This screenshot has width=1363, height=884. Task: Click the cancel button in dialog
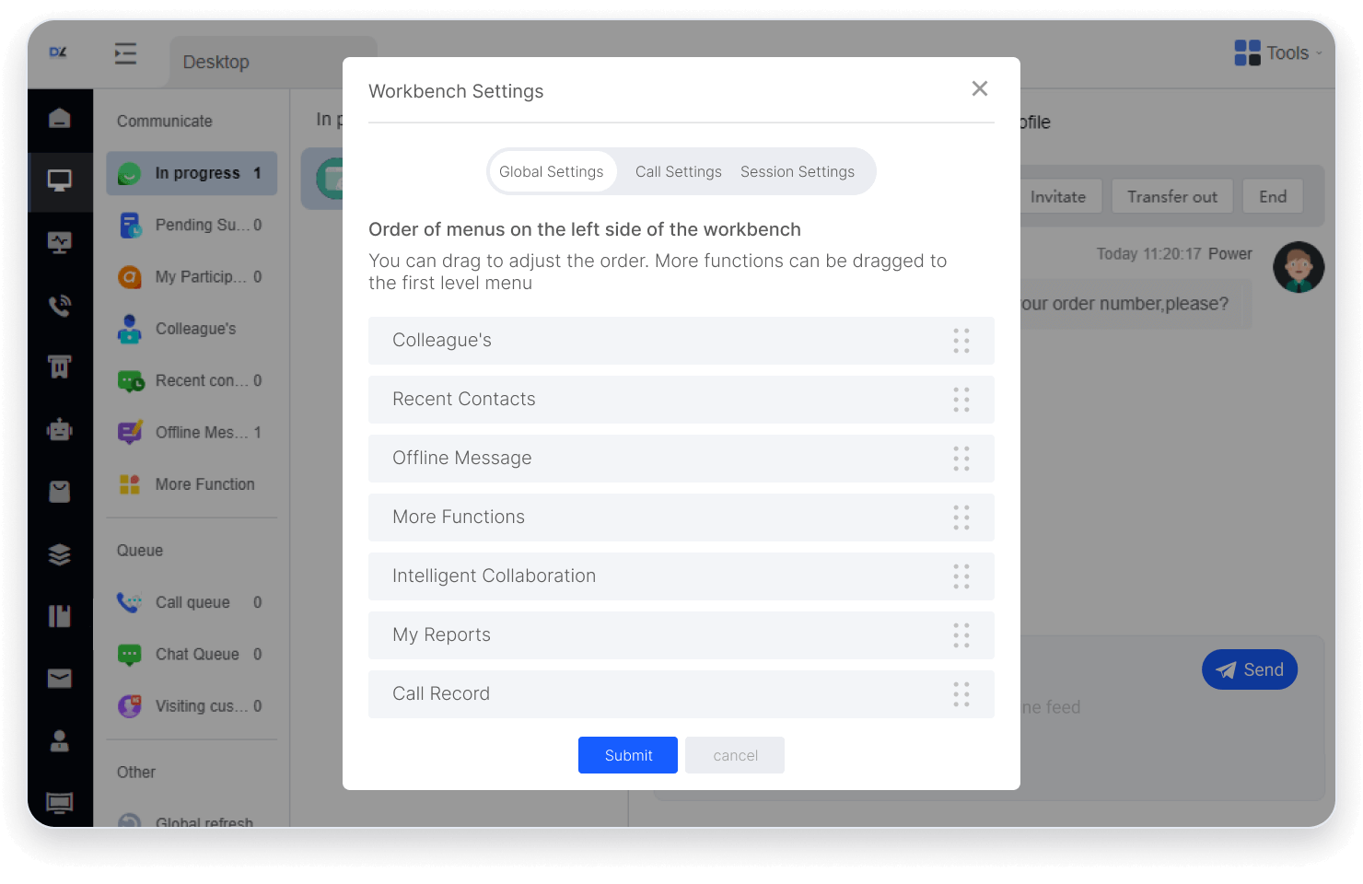pyautogui.click(x=734, y=755)
